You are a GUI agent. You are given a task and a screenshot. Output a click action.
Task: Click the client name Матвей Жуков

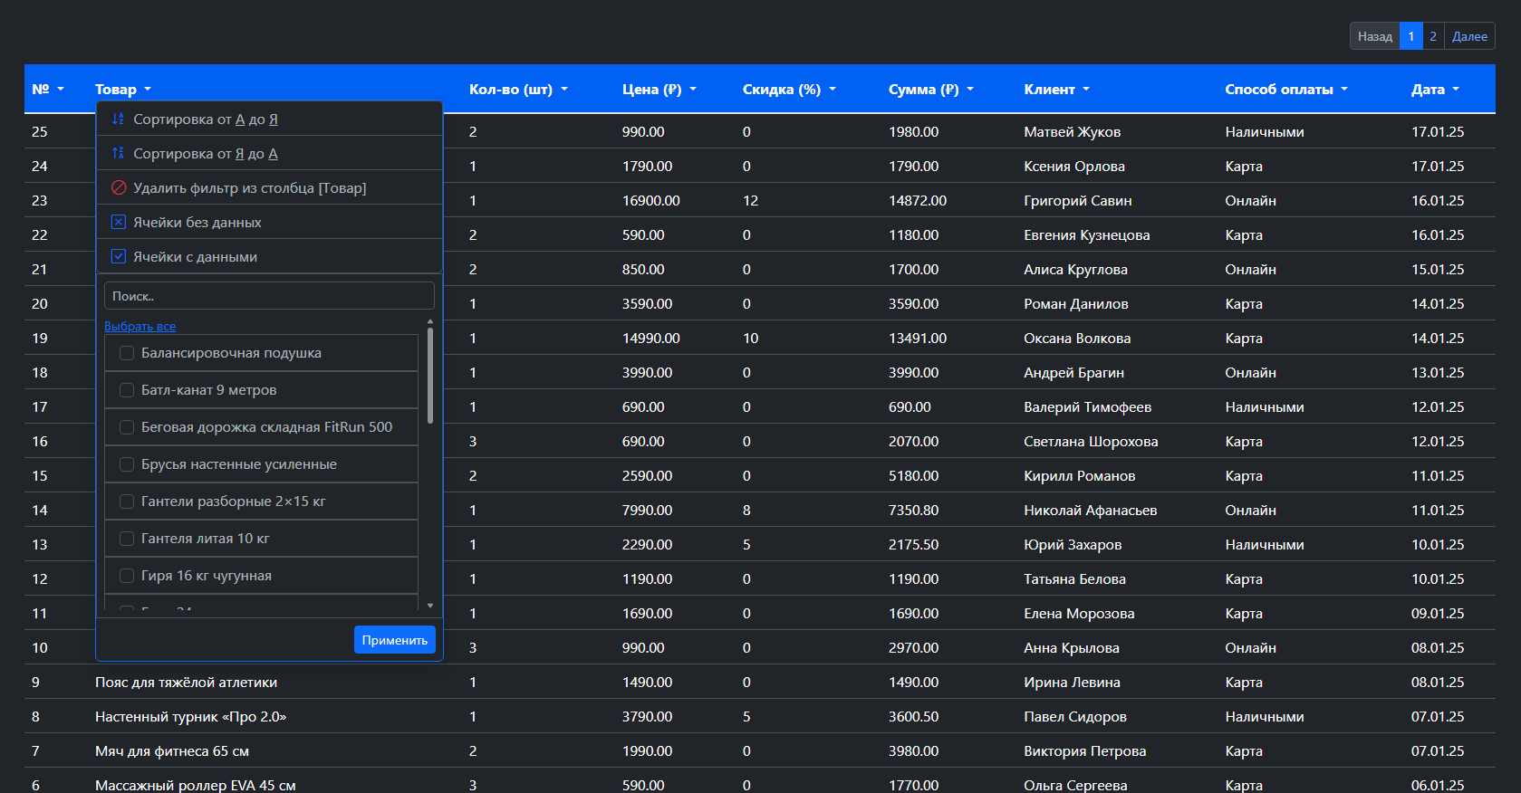click(x=1073, y=131)
